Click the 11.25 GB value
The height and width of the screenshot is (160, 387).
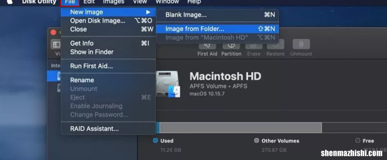[x=171, y=150]
